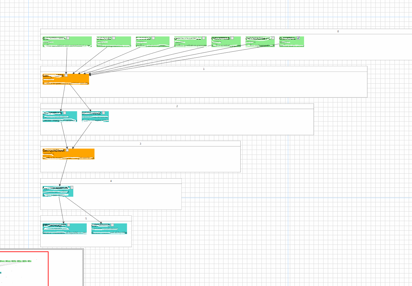
Task: Click lane header labeled 0
Action: point(226,32)
